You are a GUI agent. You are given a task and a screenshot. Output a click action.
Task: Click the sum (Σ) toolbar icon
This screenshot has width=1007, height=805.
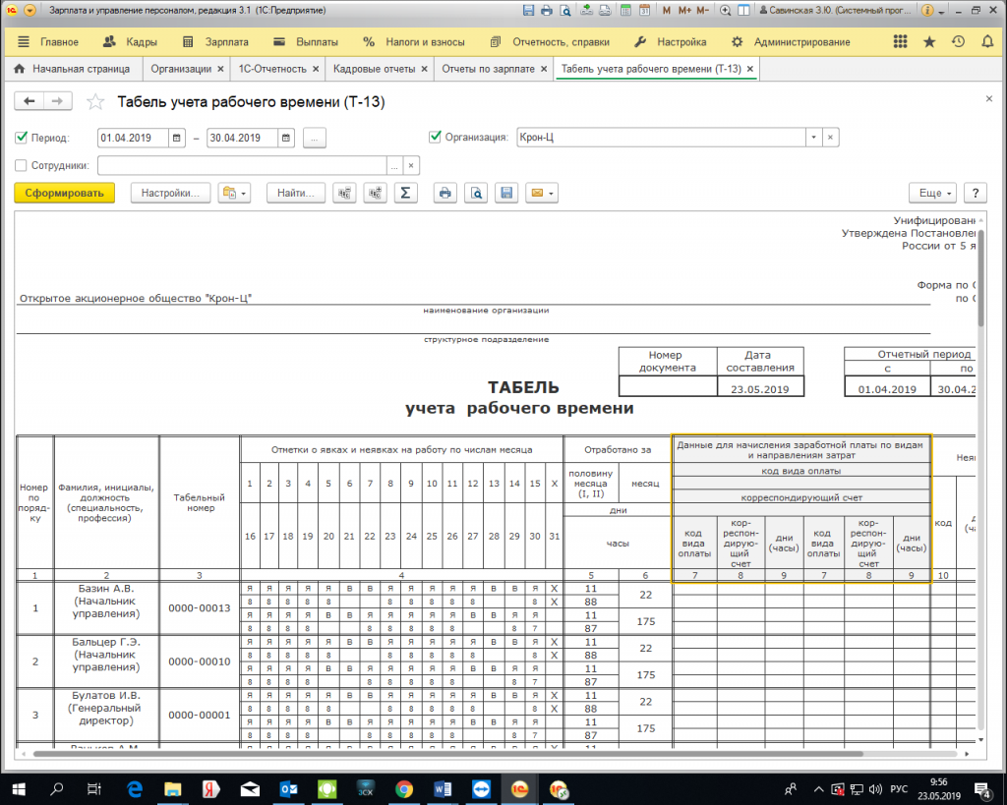click(x=406, y=194)
